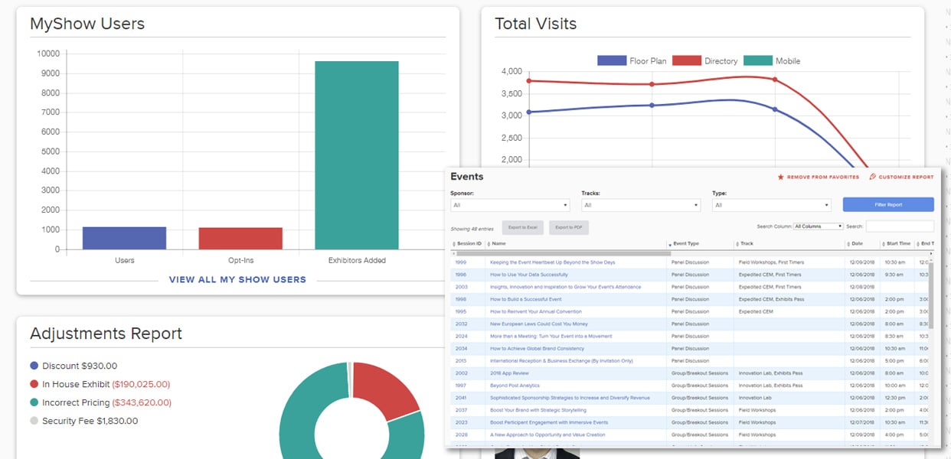
Task: Click Export to Excel
Action: click(x=523, y=227)
